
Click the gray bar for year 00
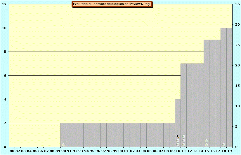[x=121, y=135]
